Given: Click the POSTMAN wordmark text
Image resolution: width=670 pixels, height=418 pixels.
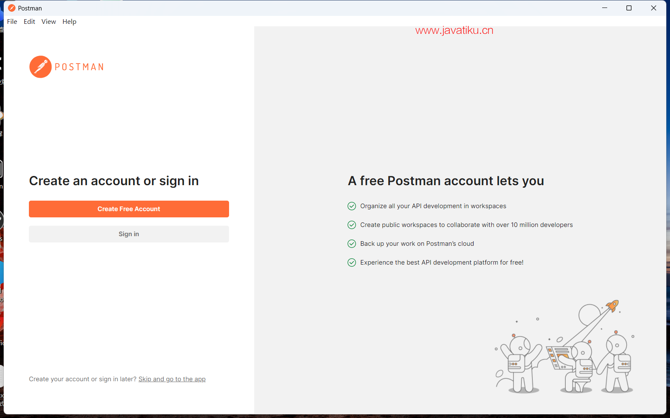Looking at the screenshot, I should click(79, 67).
